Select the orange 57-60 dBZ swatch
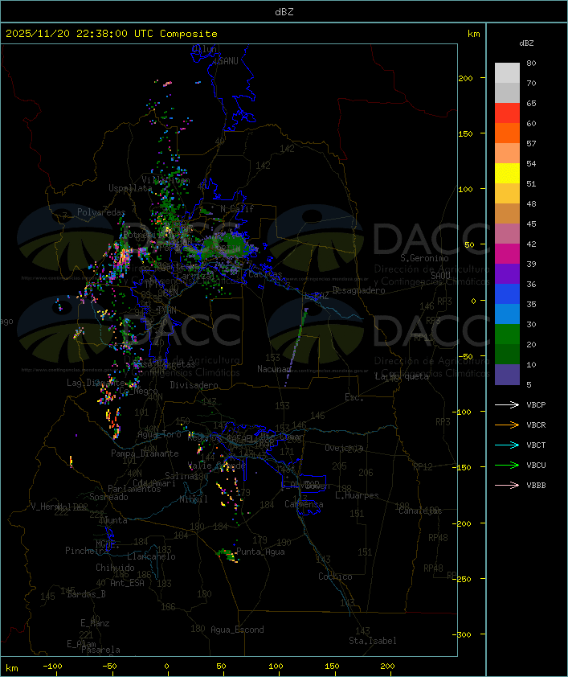Viewport: 568px width, 677px height. click(507, 133)
